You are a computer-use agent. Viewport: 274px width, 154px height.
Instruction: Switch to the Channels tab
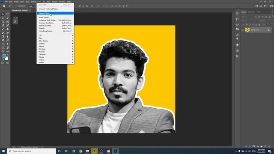point(251,12)
